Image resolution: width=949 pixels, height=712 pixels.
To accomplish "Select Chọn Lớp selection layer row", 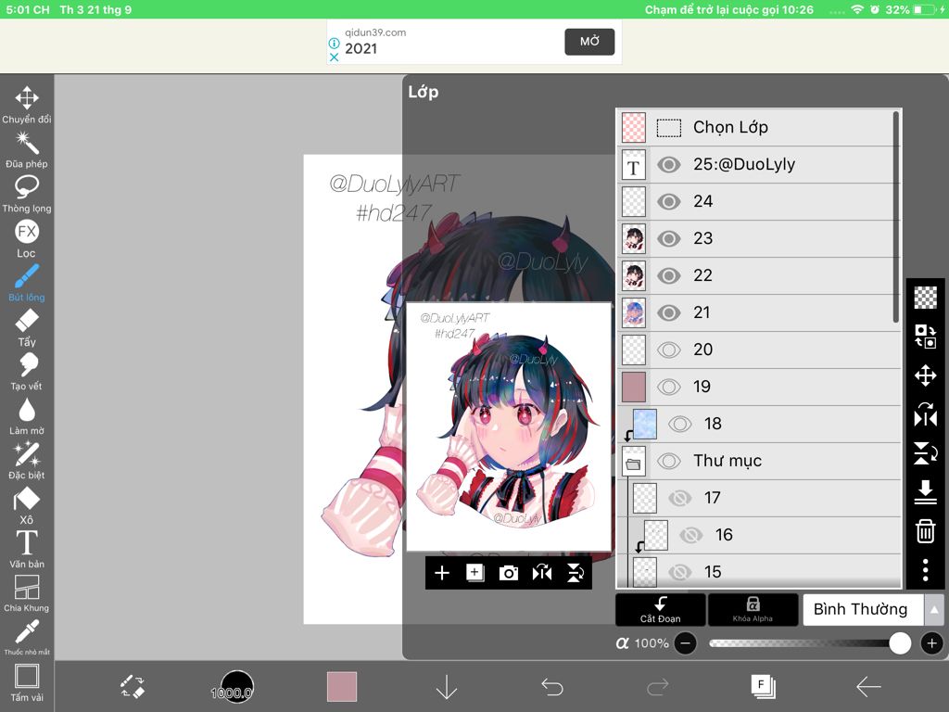I will (x=758, y=127).
